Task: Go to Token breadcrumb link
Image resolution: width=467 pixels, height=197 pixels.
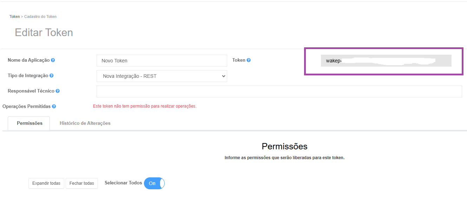Action: click(15, 16)
